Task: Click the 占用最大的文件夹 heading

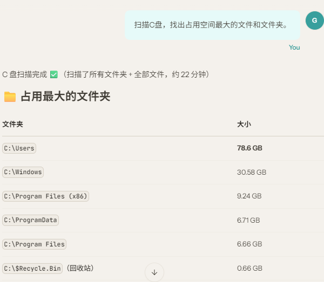Action: pos(65,97)
